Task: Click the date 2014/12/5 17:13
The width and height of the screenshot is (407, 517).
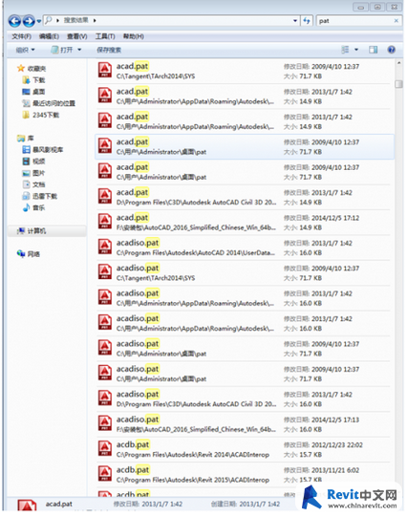Action: (x=335, y=420)
